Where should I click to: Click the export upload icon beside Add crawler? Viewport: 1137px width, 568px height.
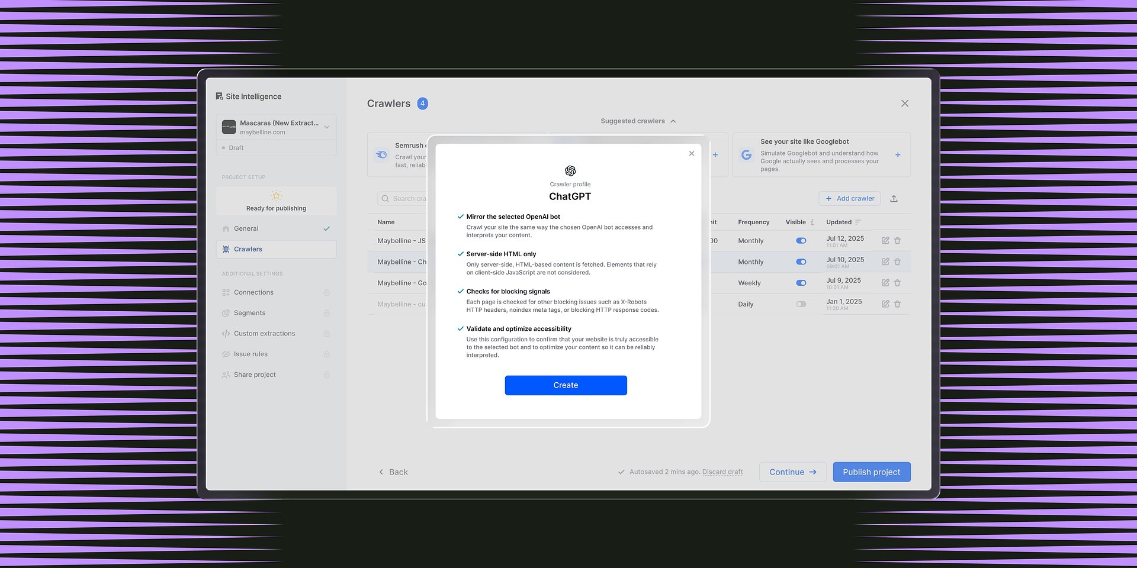pos(894,198)
